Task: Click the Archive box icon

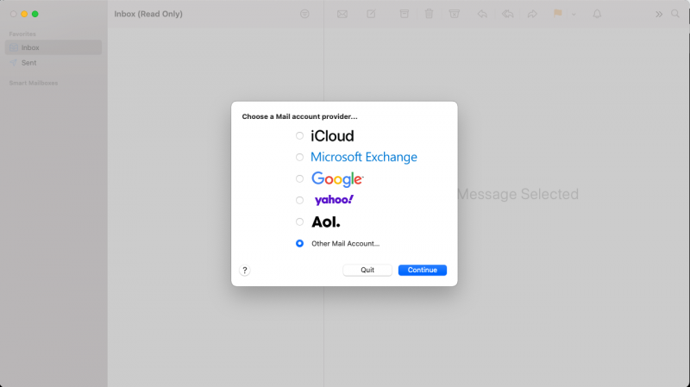Action: pos(404,14)
